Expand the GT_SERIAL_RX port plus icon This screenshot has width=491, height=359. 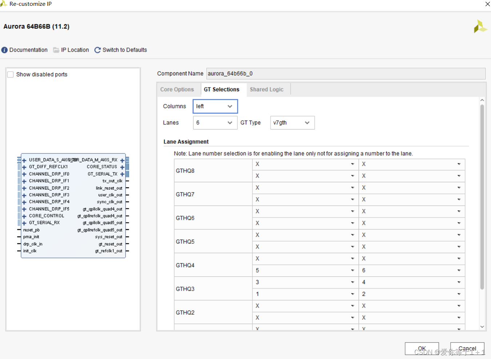coord(24,223)
